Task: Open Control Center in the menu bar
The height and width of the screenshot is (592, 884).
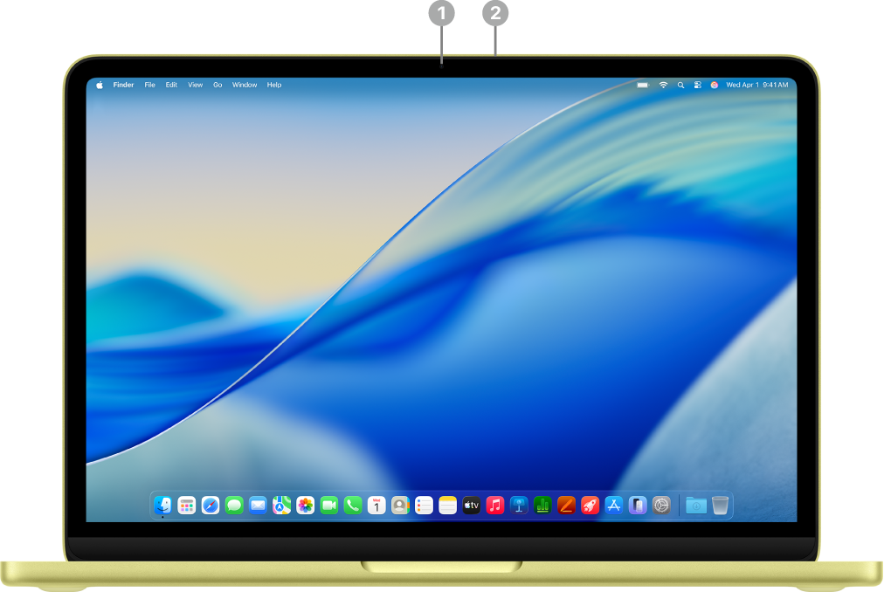Action: coord(698,85)
